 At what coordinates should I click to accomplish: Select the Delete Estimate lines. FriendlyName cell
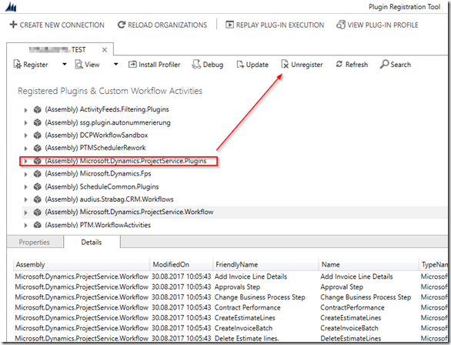246,339
